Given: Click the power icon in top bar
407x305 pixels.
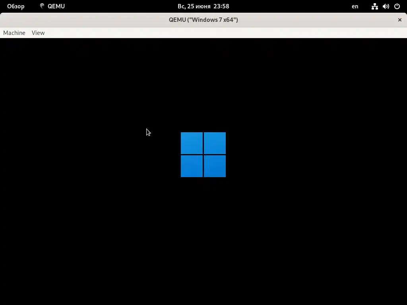Looking at the screenshot, I should (397, 6).
